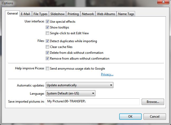This screenshot has height=125, width=171.
Task: Show the Name Tags tab
Action: [x=126, y=14]
